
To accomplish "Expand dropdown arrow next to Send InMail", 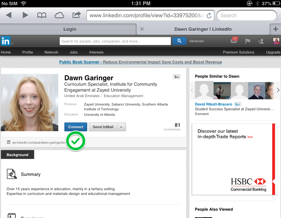I will coord(122,127).
